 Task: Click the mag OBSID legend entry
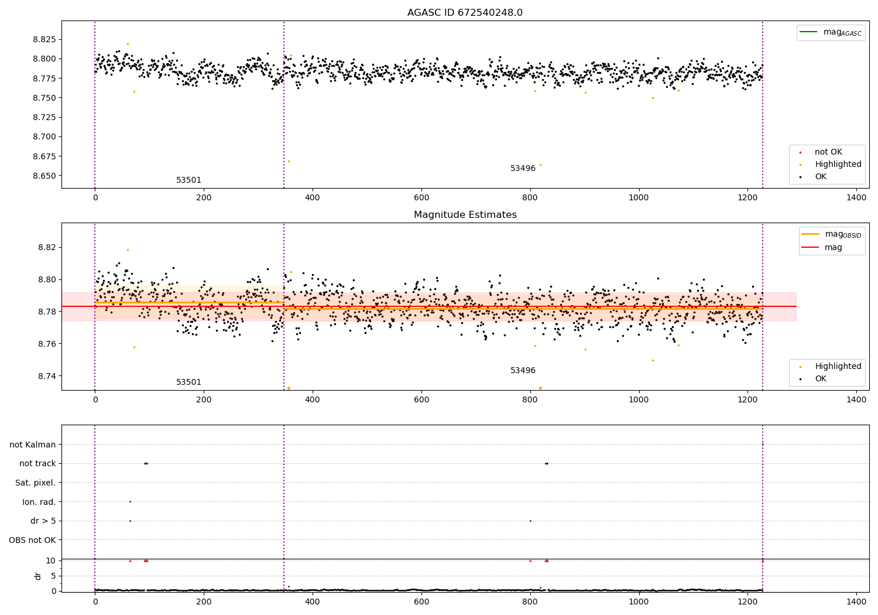(831, 234)
